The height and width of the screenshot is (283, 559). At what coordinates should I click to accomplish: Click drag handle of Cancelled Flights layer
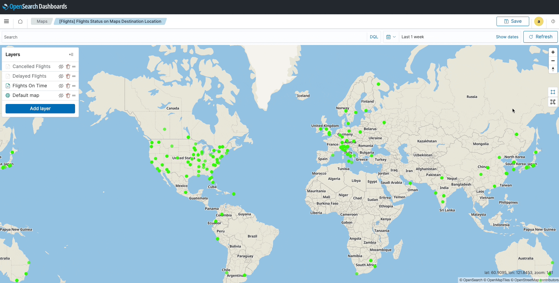tap(74, 67)
